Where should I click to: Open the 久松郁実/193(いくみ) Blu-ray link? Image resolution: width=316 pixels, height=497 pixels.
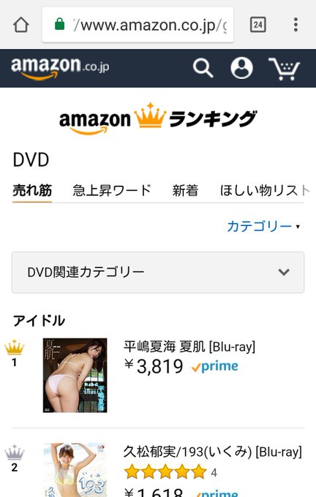[213, 452]
